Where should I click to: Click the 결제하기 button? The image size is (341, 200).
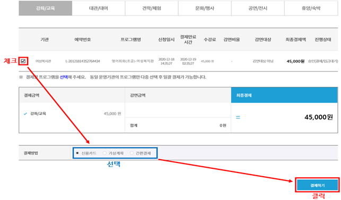(317, 185)
